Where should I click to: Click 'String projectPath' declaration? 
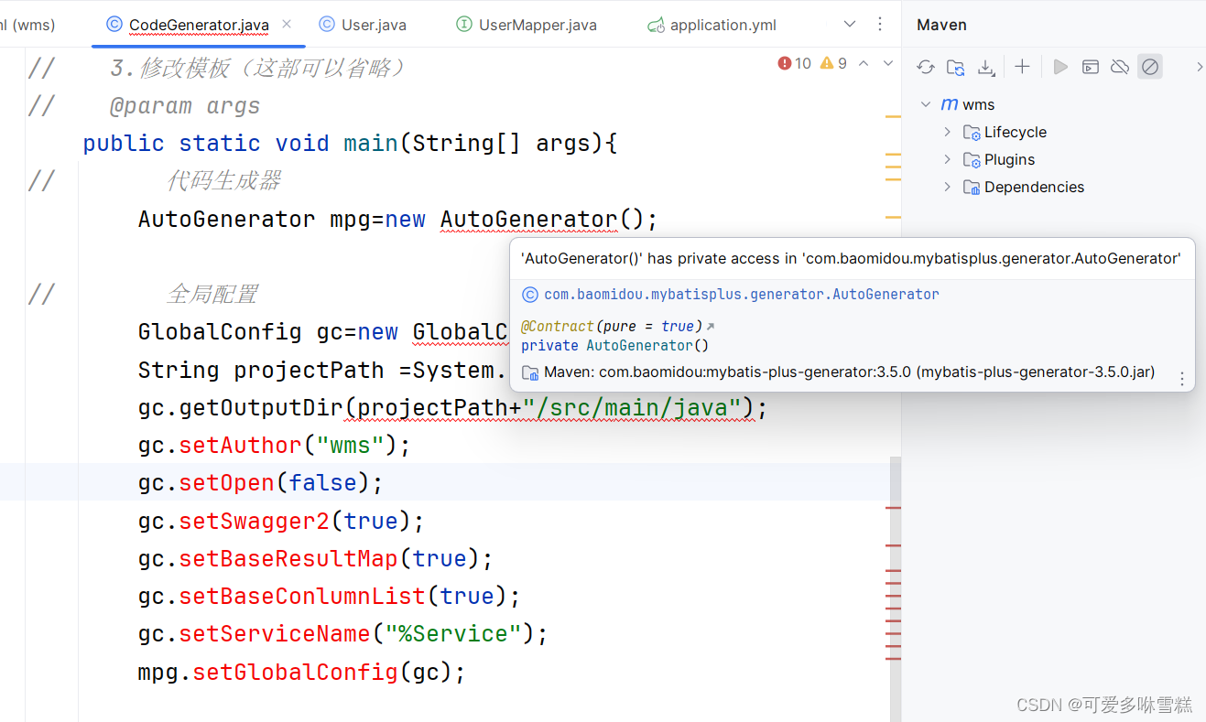click(261, 371)
